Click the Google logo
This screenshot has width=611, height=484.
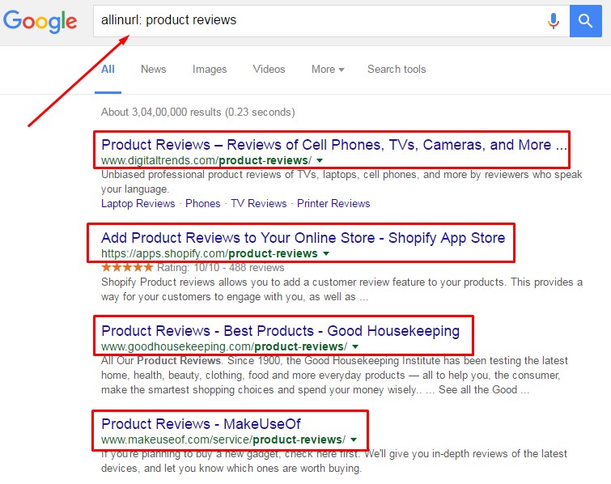coord(40,21)
